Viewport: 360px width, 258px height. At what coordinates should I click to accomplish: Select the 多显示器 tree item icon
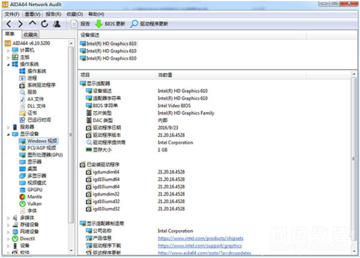(22, 176)
